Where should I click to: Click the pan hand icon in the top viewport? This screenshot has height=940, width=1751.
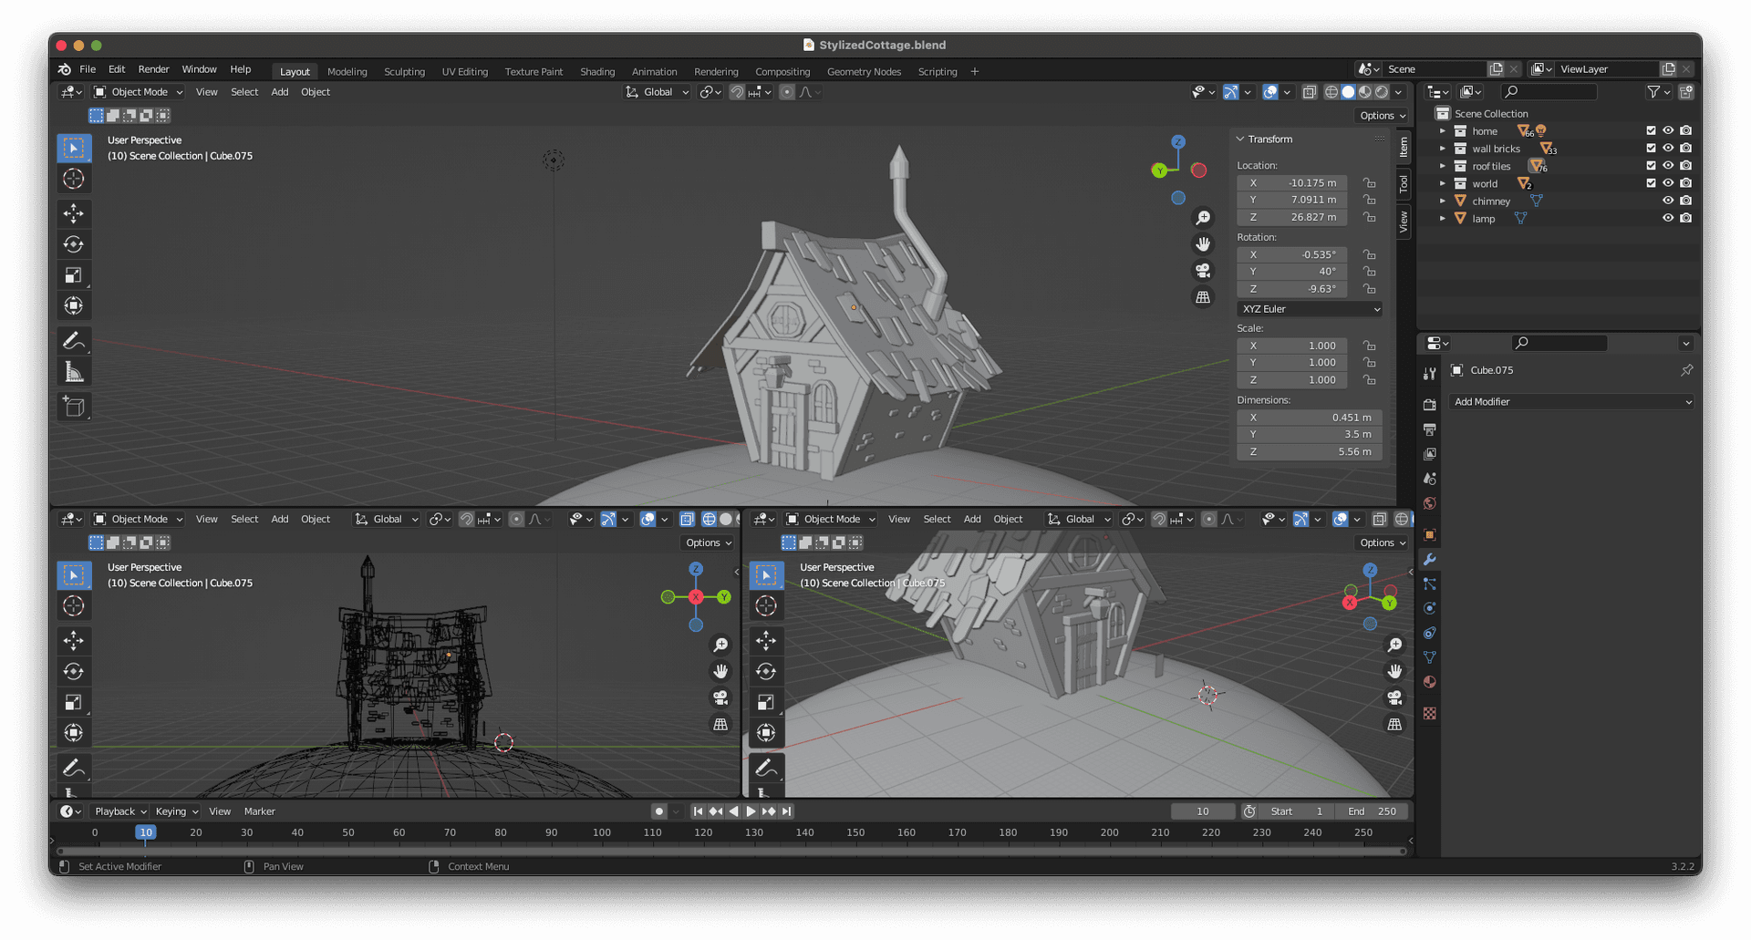[1203, 243]
